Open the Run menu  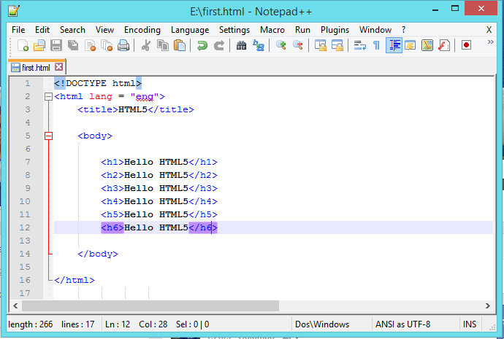click(303, 30)
